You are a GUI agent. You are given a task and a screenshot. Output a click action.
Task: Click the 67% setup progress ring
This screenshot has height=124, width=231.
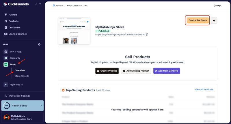click(6, 106)
